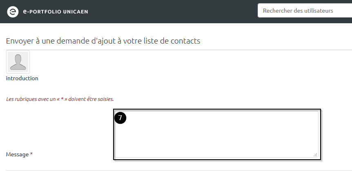
Task: Grab the textarea resize grip corner
Action: pos(315,155)
